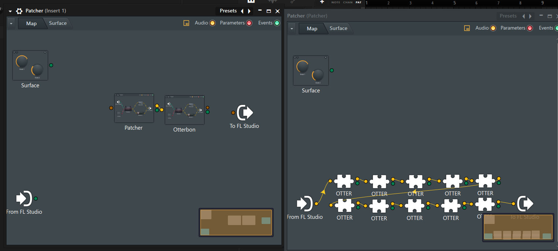
Task: Select the NOTE tab in FL Studio
Action: point(336,2)
